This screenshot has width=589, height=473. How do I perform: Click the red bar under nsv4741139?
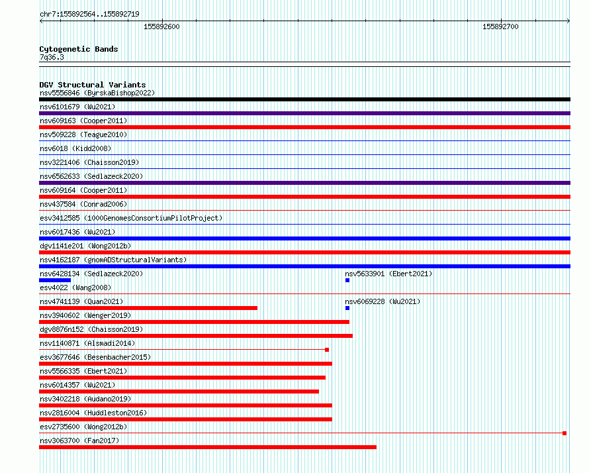coord(148,308)
